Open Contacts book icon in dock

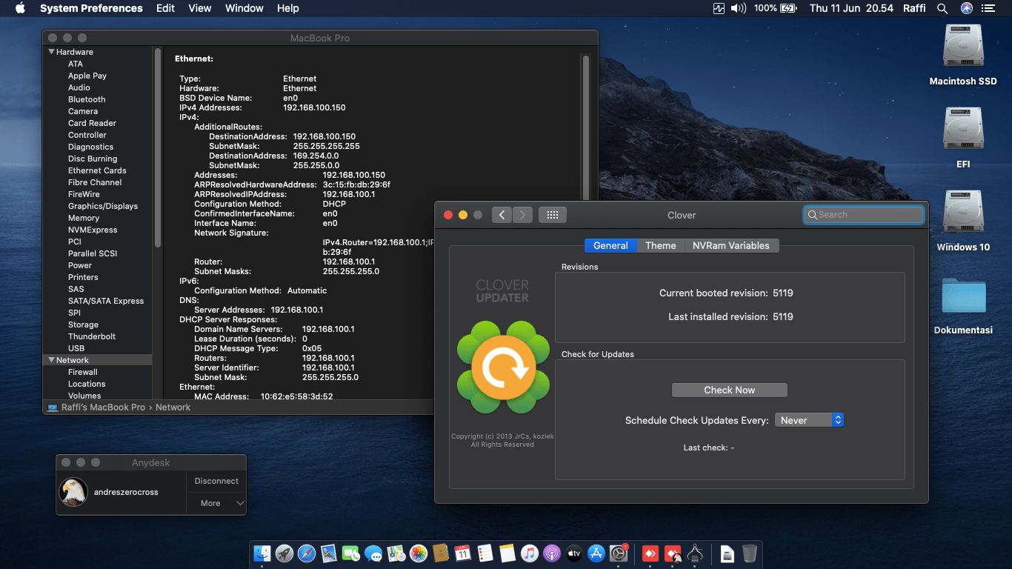tap(441, 553)
